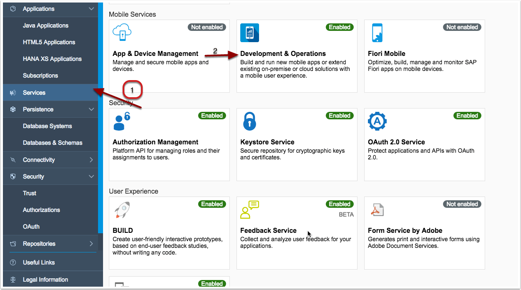
Task: Click the Connectivity icon in sidebar
Action: [x=13, y=160]
